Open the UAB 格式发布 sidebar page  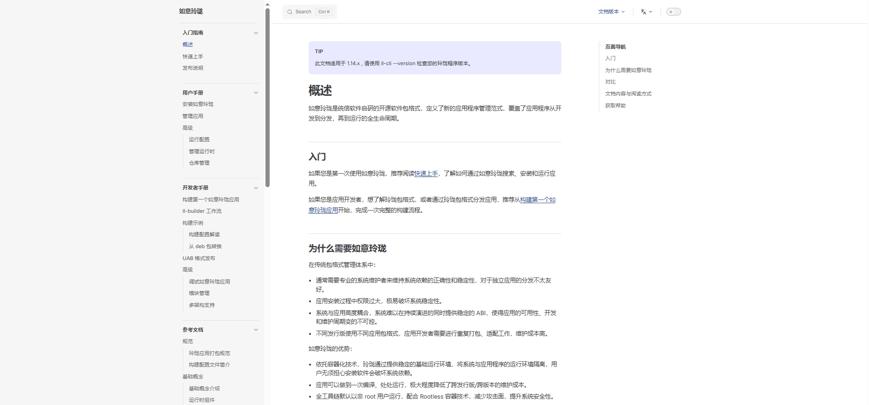point(199,258)
